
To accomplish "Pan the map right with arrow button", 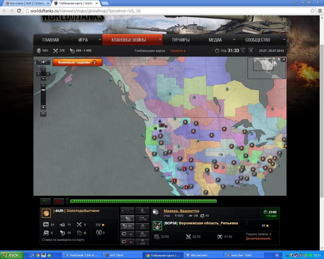I will pyautogui.click(x=48, y=74).
